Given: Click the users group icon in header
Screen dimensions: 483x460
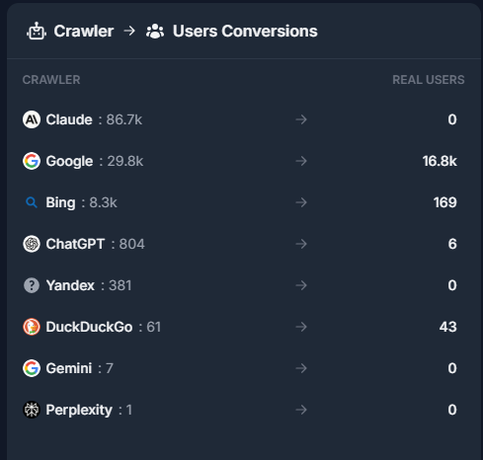Looking at the screenshot, I should coord(155,32).
